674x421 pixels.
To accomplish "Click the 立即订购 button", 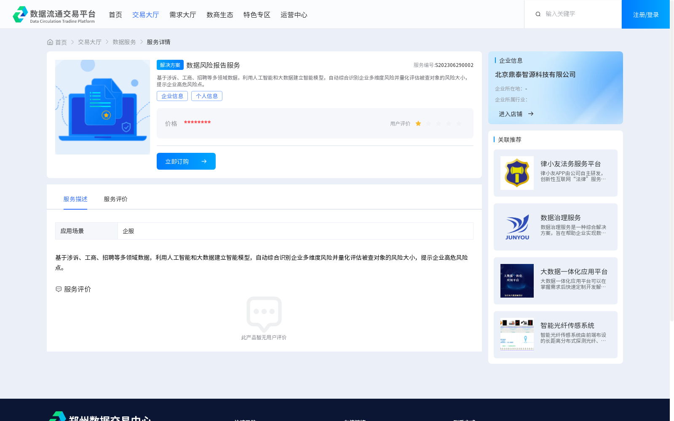I will click(x=186, y=161).
